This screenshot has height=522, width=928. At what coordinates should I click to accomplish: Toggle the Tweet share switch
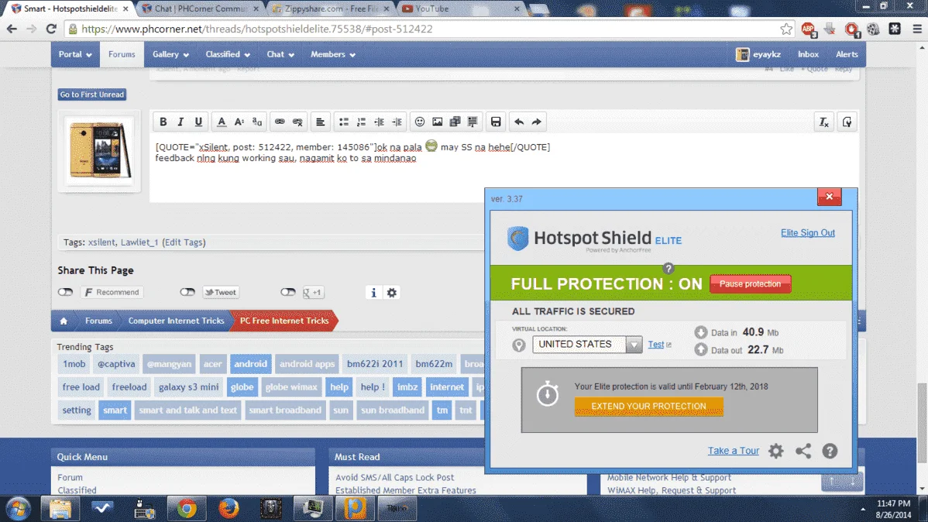pyautogui.click(x=187, y=292)
